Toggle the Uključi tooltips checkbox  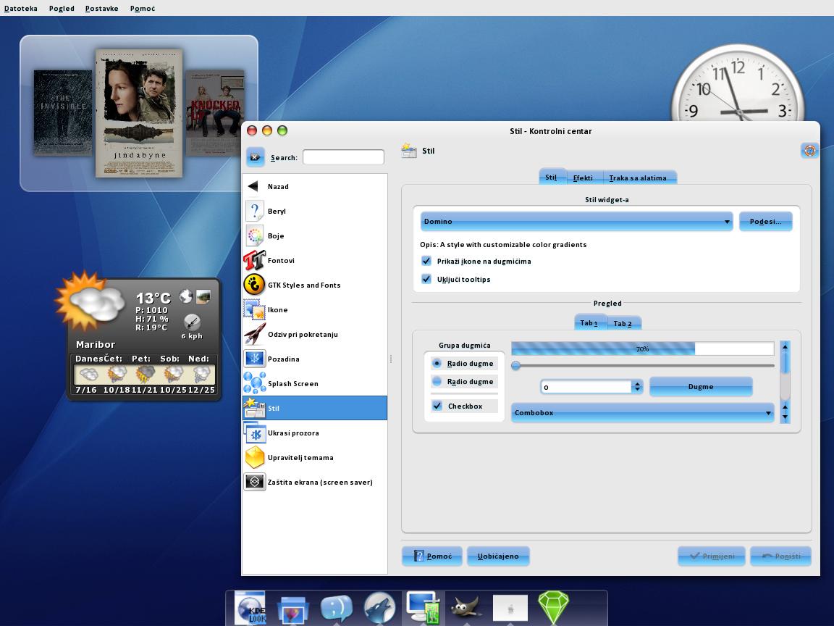pos(426,279)
